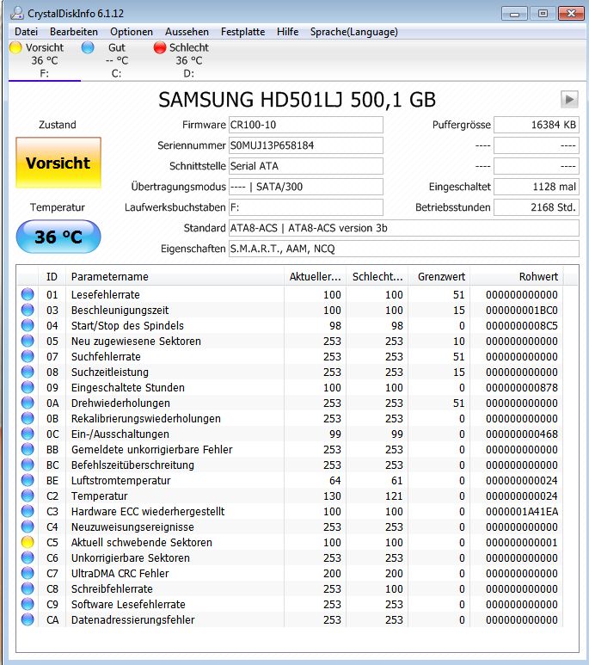Click status dot for Hardware ECC wiederhergestellt

coord(28,511)
